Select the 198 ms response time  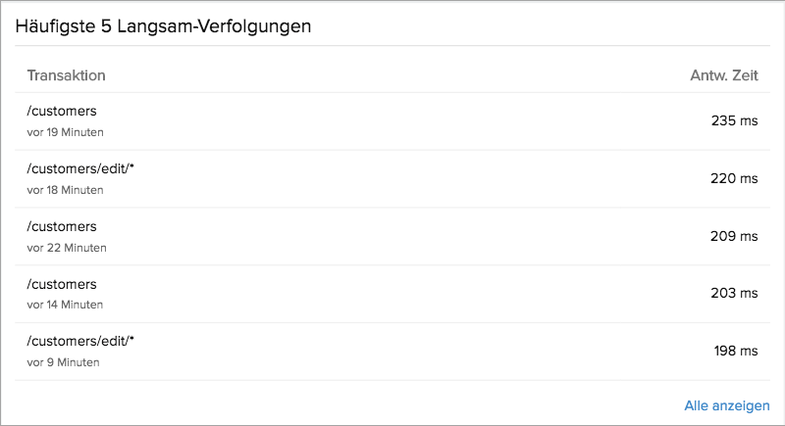(x=736, y=352)
